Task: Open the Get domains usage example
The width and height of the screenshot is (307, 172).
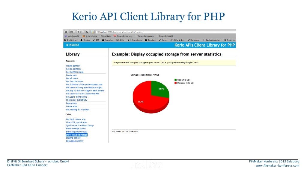Action: [x=75, y=72]
